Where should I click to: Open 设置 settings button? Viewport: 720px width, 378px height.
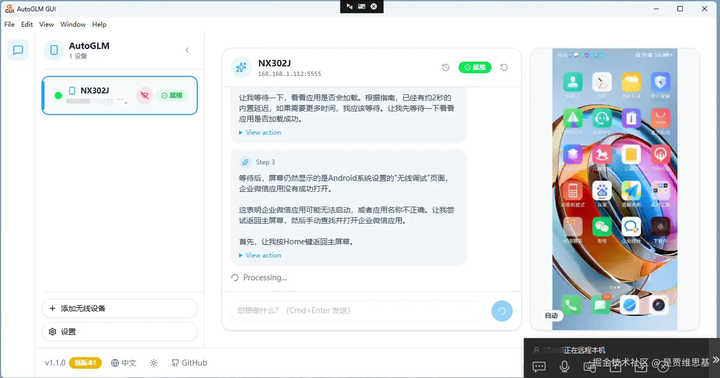(120, 332)
